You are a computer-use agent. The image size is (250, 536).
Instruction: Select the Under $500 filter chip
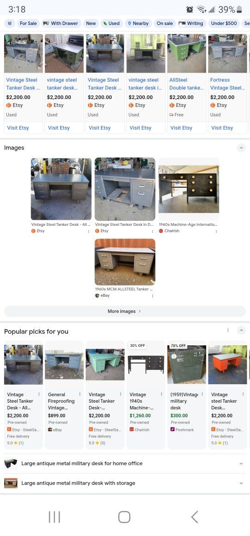(224, 23)
